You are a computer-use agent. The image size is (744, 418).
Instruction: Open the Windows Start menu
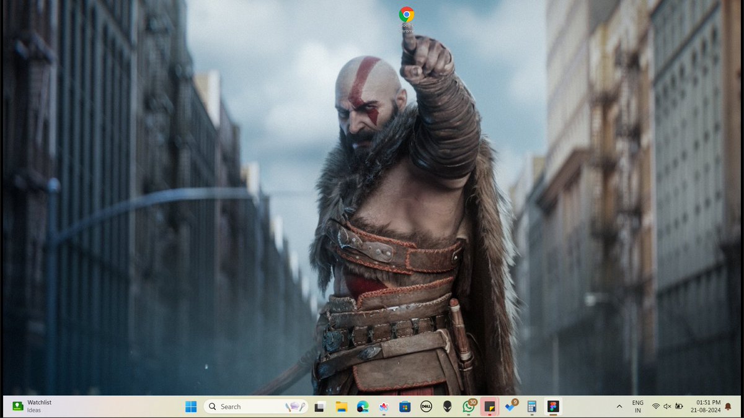191,407
